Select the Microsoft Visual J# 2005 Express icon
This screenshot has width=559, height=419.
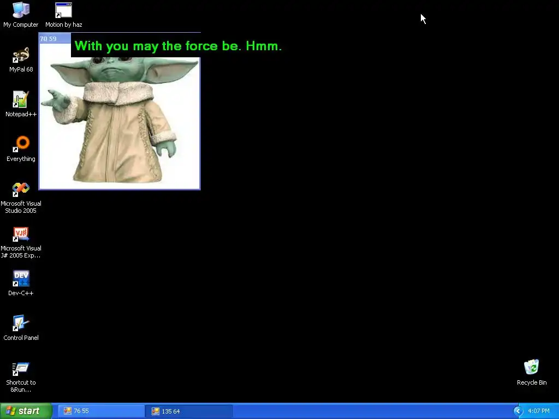tap(21, 243)
